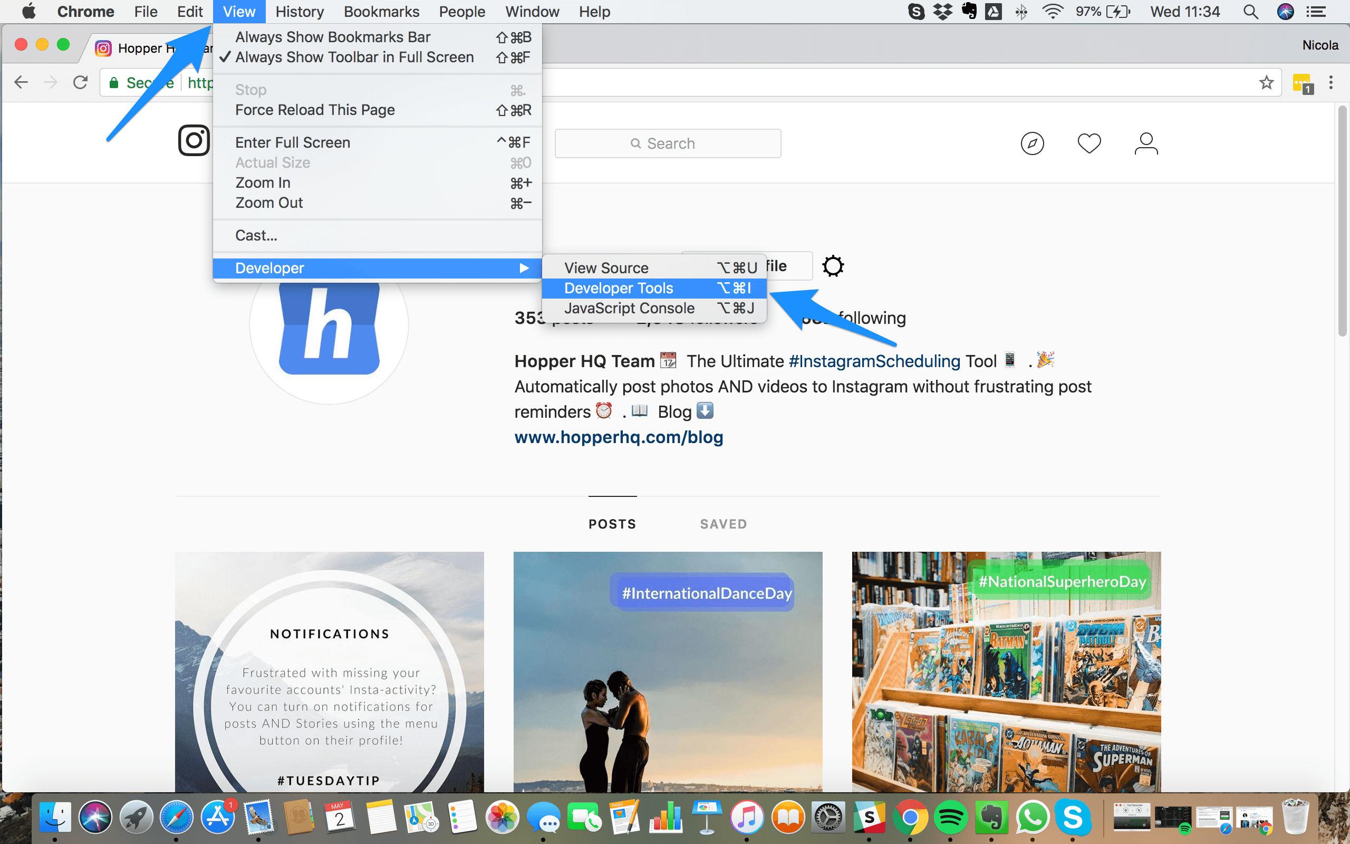This screenshot has height=844, width=1350.
Task: Click the Instagram settings gear icon
Action: (x=833, y=265)
